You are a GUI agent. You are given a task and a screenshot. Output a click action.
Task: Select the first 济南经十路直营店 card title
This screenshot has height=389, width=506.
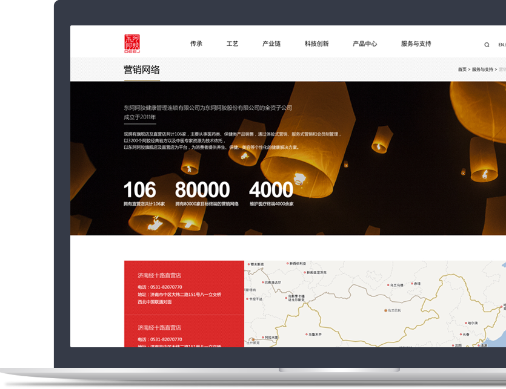(x=159, y=275)
